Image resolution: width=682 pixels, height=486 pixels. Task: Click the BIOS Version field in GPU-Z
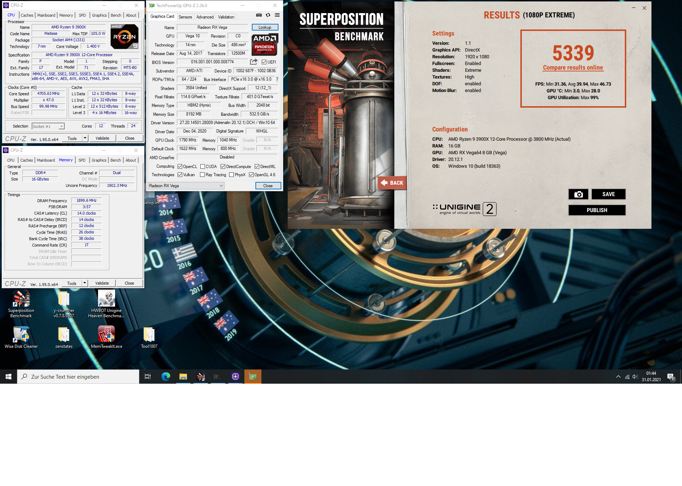tap(212, 62)
